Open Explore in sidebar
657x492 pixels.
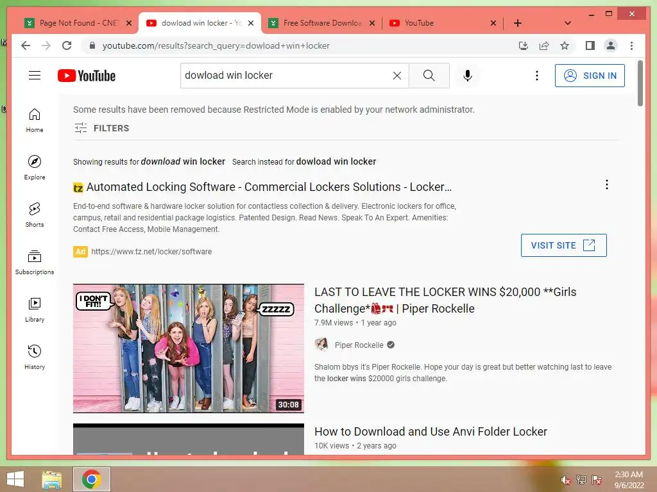[x=35, y=167]
